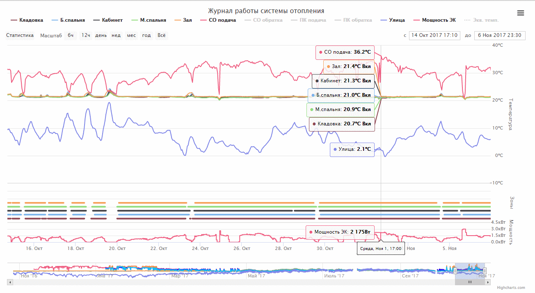
Task: Toggle the Зал series visibility
Action: coord(183,20)
